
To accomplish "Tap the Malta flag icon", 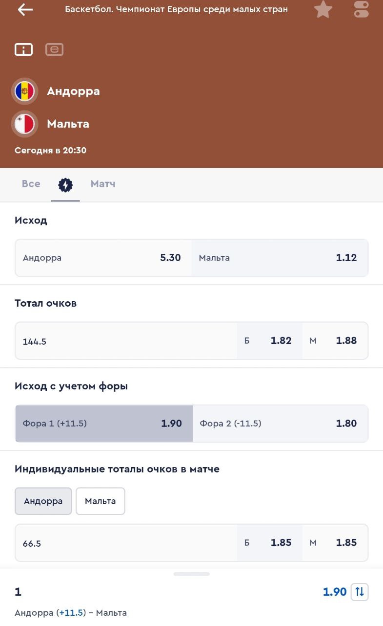I will tap(24, 124).
